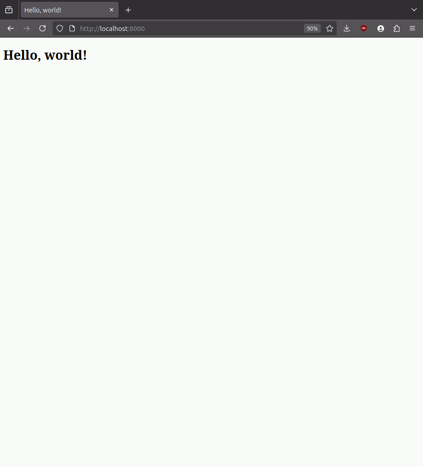Reset zoom using the 90% badge
The image size is (423, 467).
(x=312, y=28)
